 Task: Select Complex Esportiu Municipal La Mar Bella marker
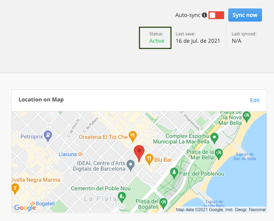tap(215, 138)
